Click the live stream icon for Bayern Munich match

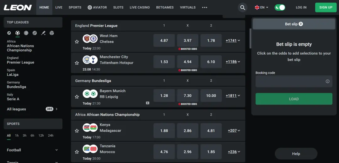point(148,103)
